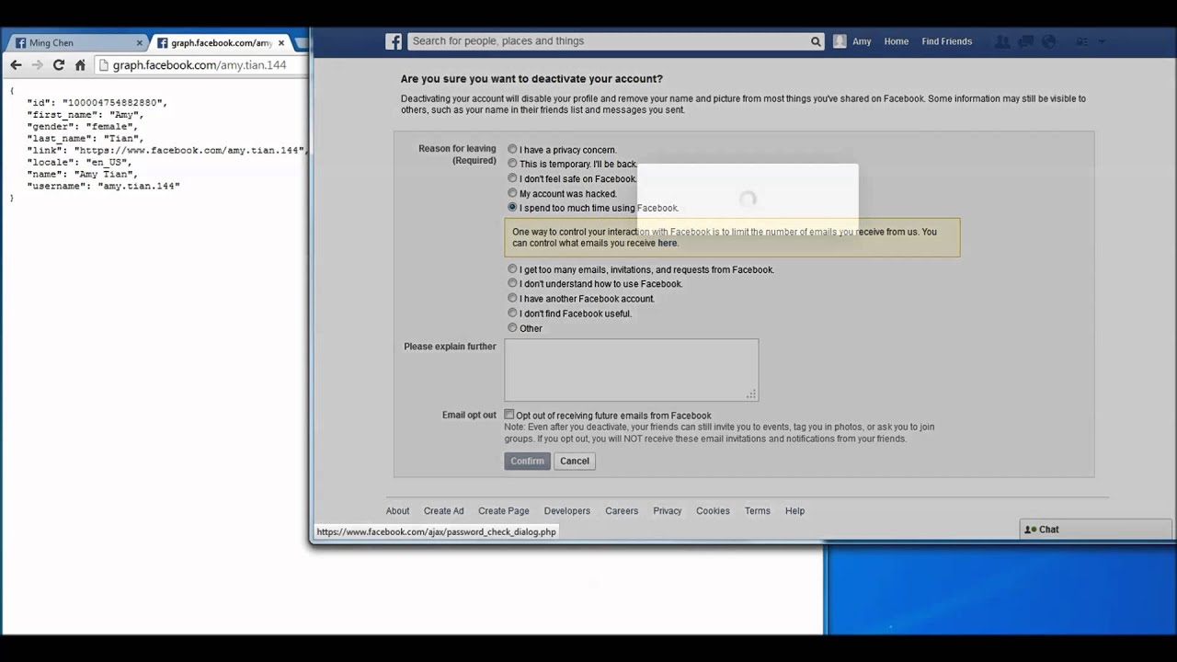Select 'I get too many emails' option
Image resolution: width=1177 pixels, height=662 pixels.
(512, 269)
